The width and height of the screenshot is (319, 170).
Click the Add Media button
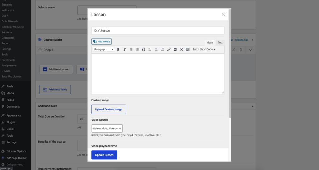pos(101,41)
